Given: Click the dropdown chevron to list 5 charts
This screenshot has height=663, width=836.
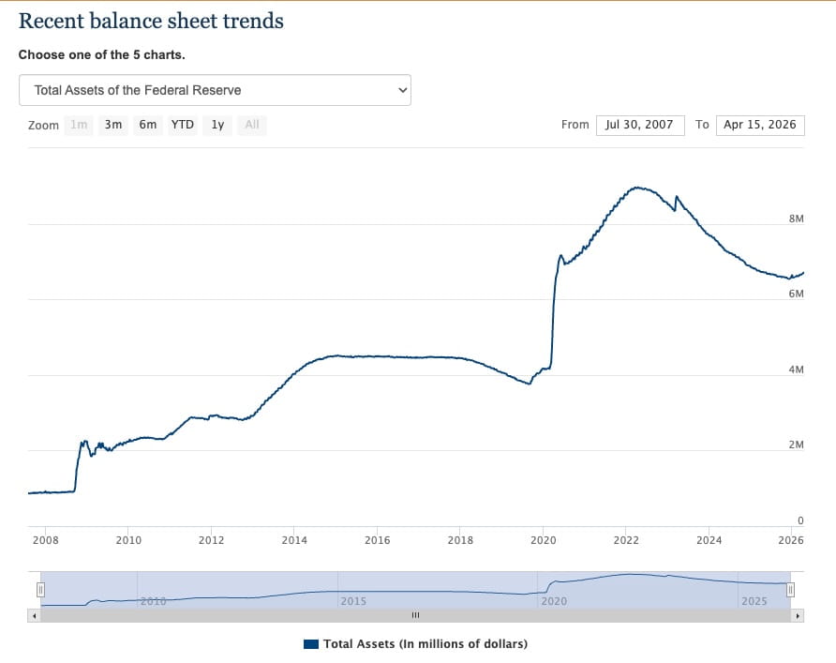Looking at the screenshot, I should point(402,89).
